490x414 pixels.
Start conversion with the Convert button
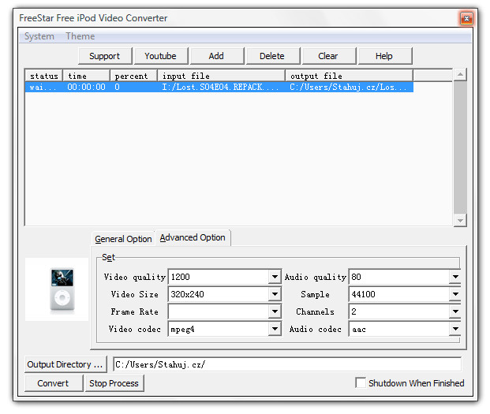[54, 383]
